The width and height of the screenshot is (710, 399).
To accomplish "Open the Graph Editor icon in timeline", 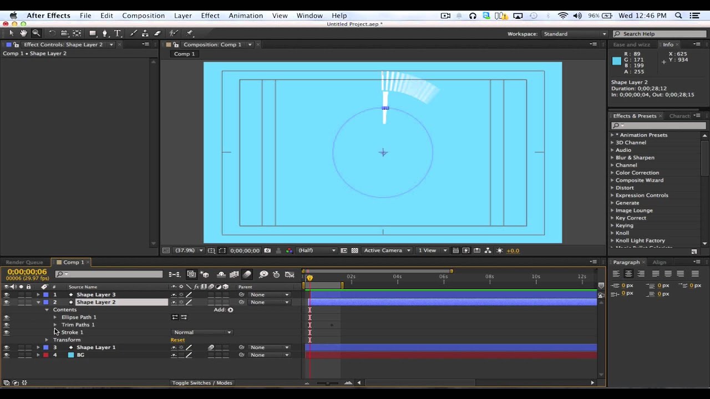I will coord(290,274).
